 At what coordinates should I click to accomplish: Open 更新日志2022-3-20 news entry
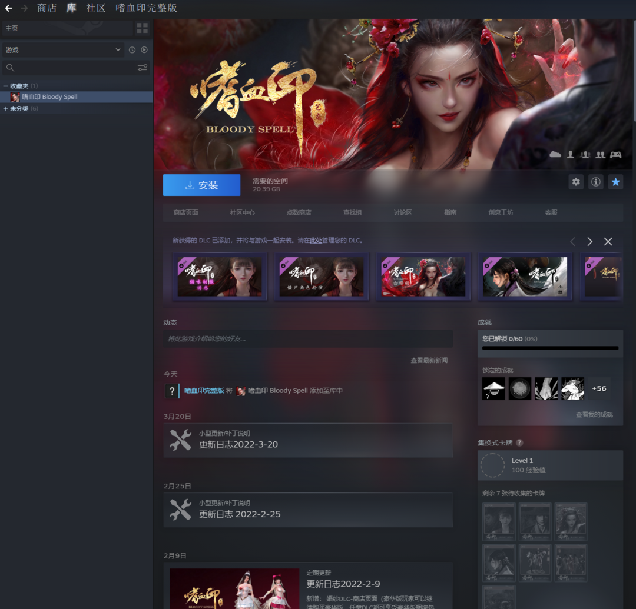pos(308,441)
